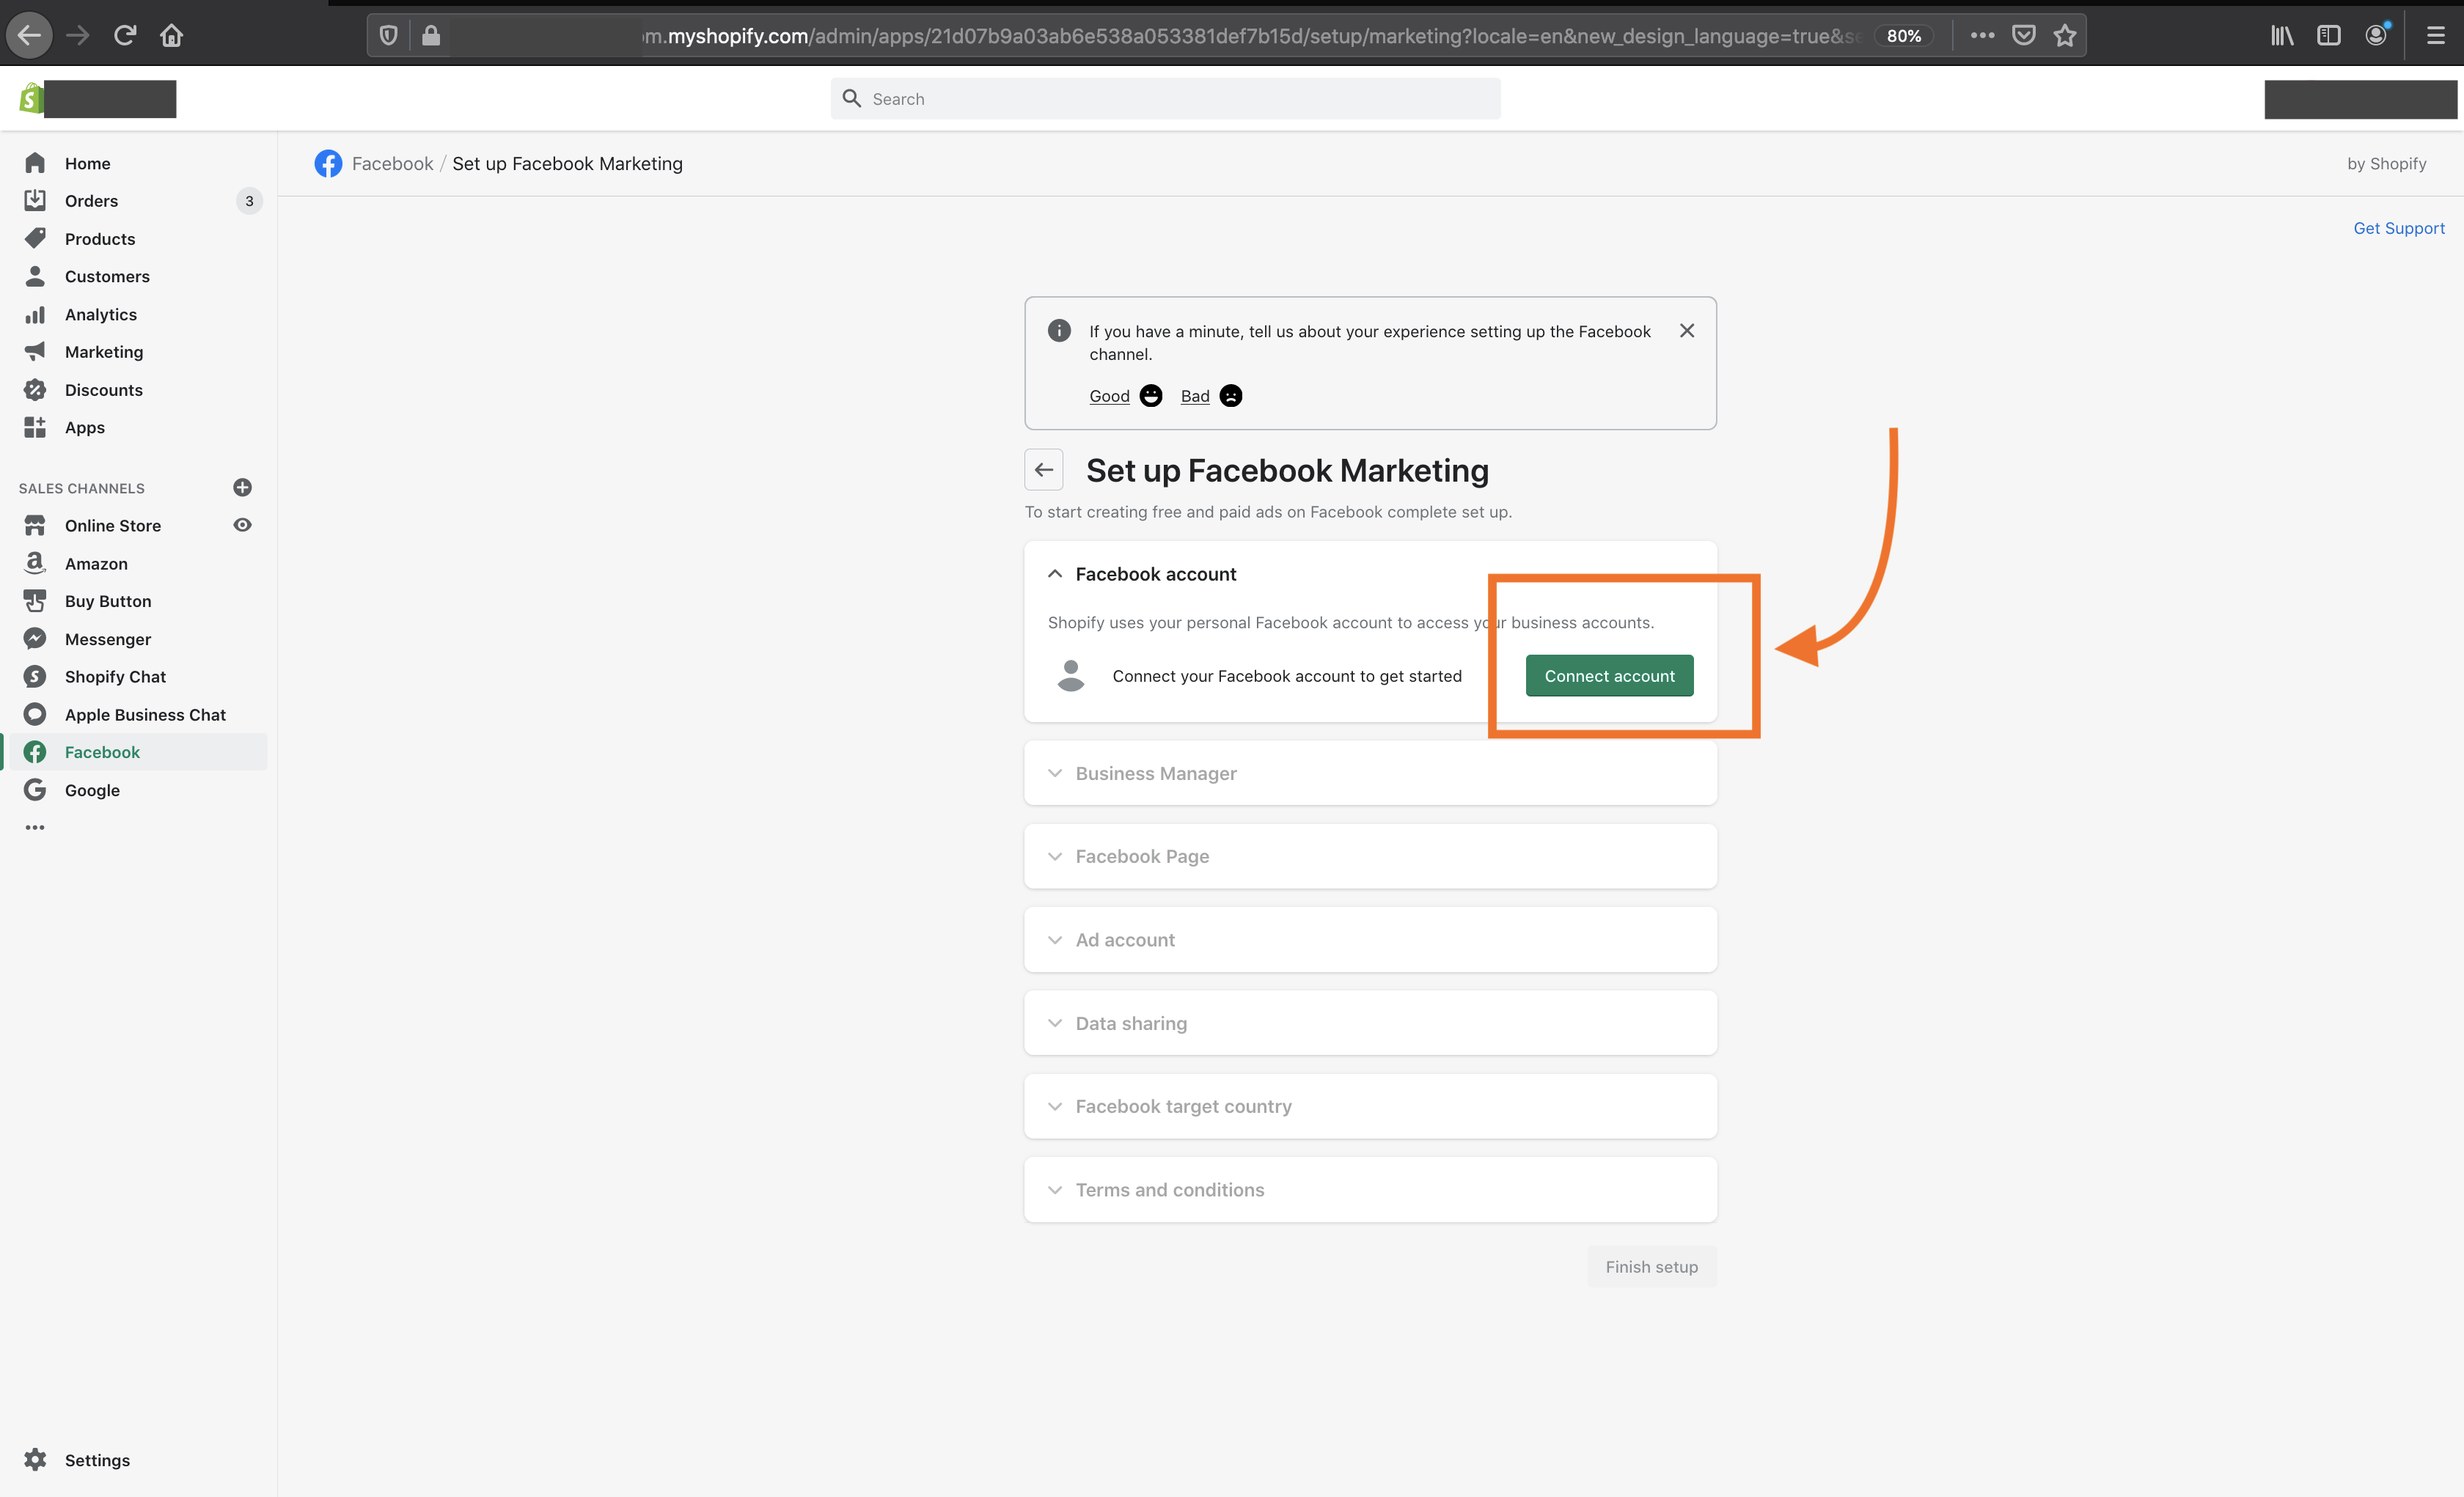Click the Finish setup button

pos(1651,1267)
